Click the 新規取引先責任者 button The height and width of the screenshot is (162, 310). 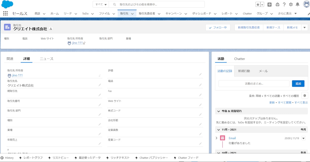(x=249, y=27)
